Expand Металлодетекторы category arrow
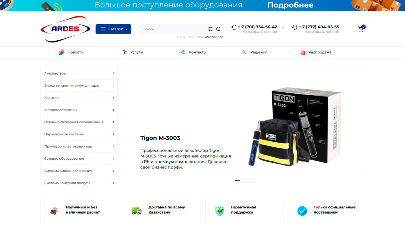The height and width of the screenshot is (231, 405). tap(114, 110)
